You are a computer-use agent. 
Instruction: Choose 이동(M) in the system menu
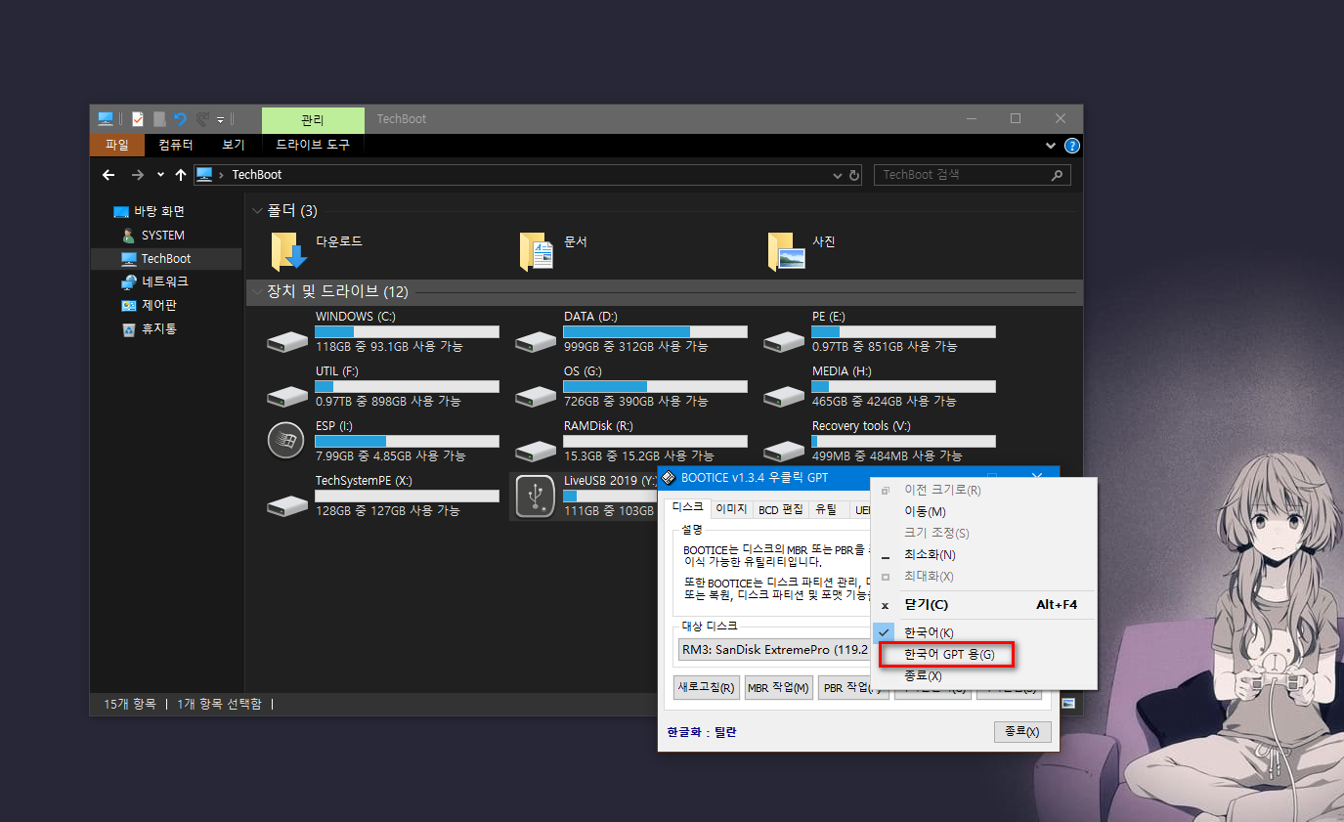coord(984,511)
